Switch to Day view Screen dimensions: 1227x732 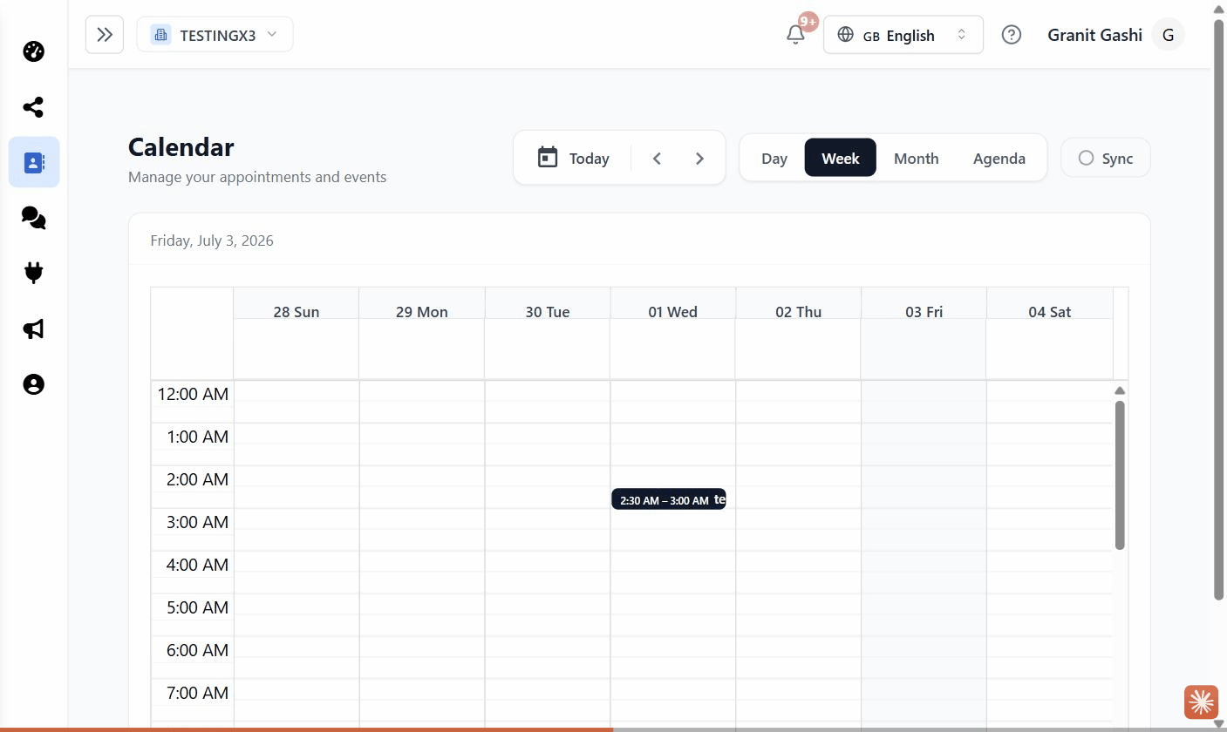pos(774,158)
